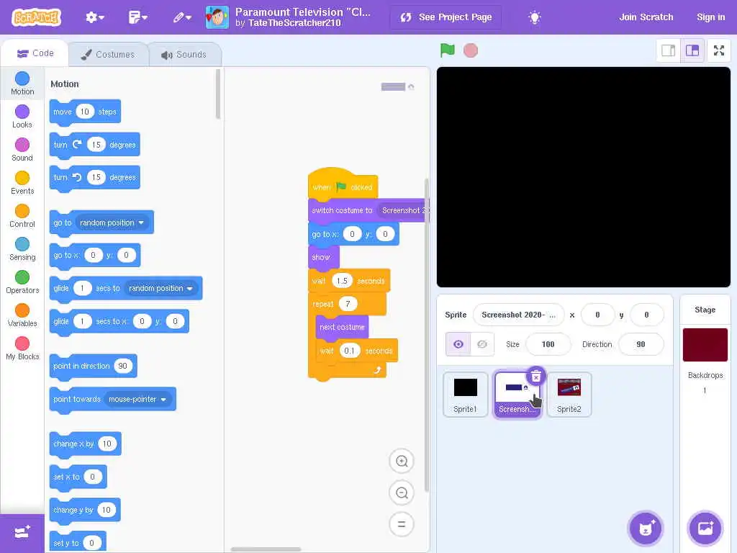Open the Edit pencil menu
737x553 pixels.
point(182,17)
